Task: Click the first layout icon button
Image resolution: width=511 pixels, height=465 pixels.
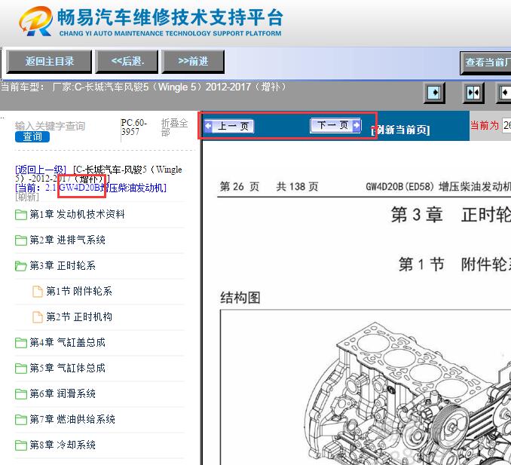Action: 434,93
